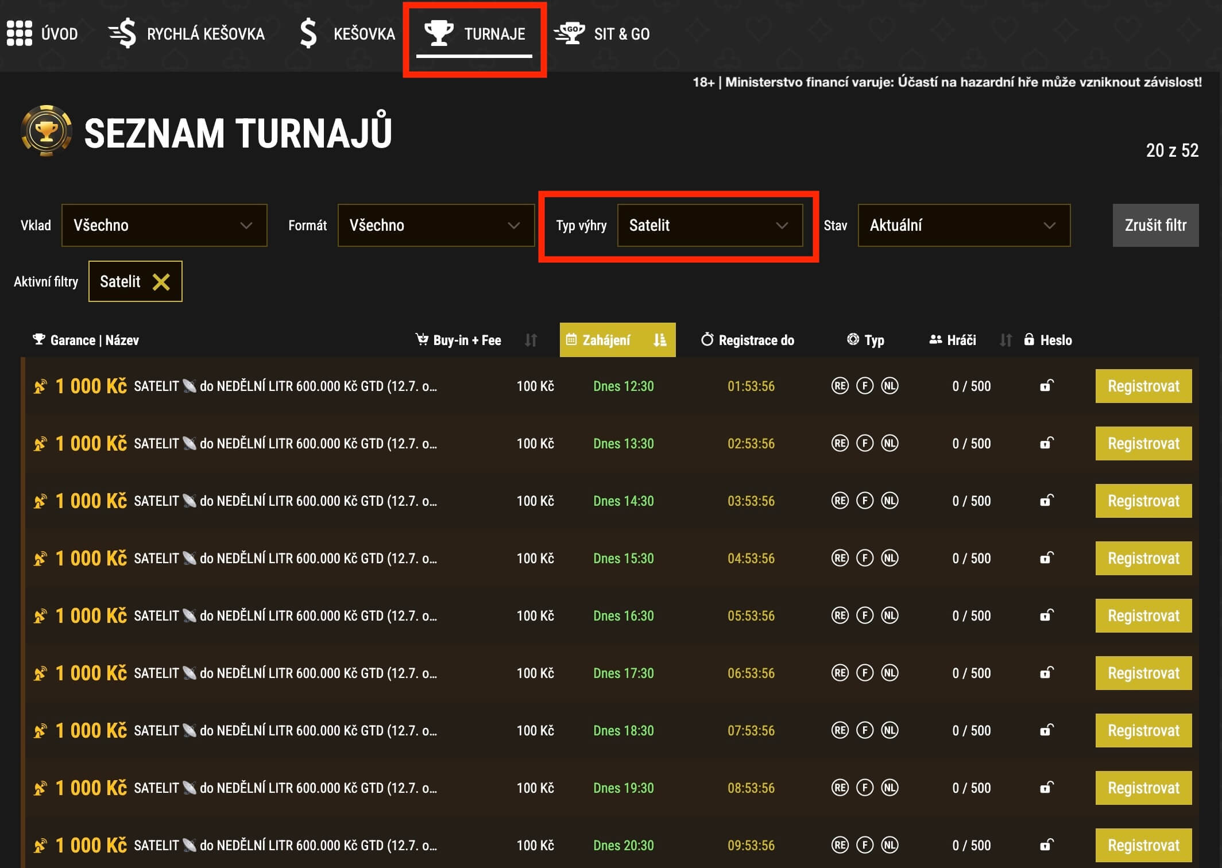Click the Typ column header

pos(865,340)
